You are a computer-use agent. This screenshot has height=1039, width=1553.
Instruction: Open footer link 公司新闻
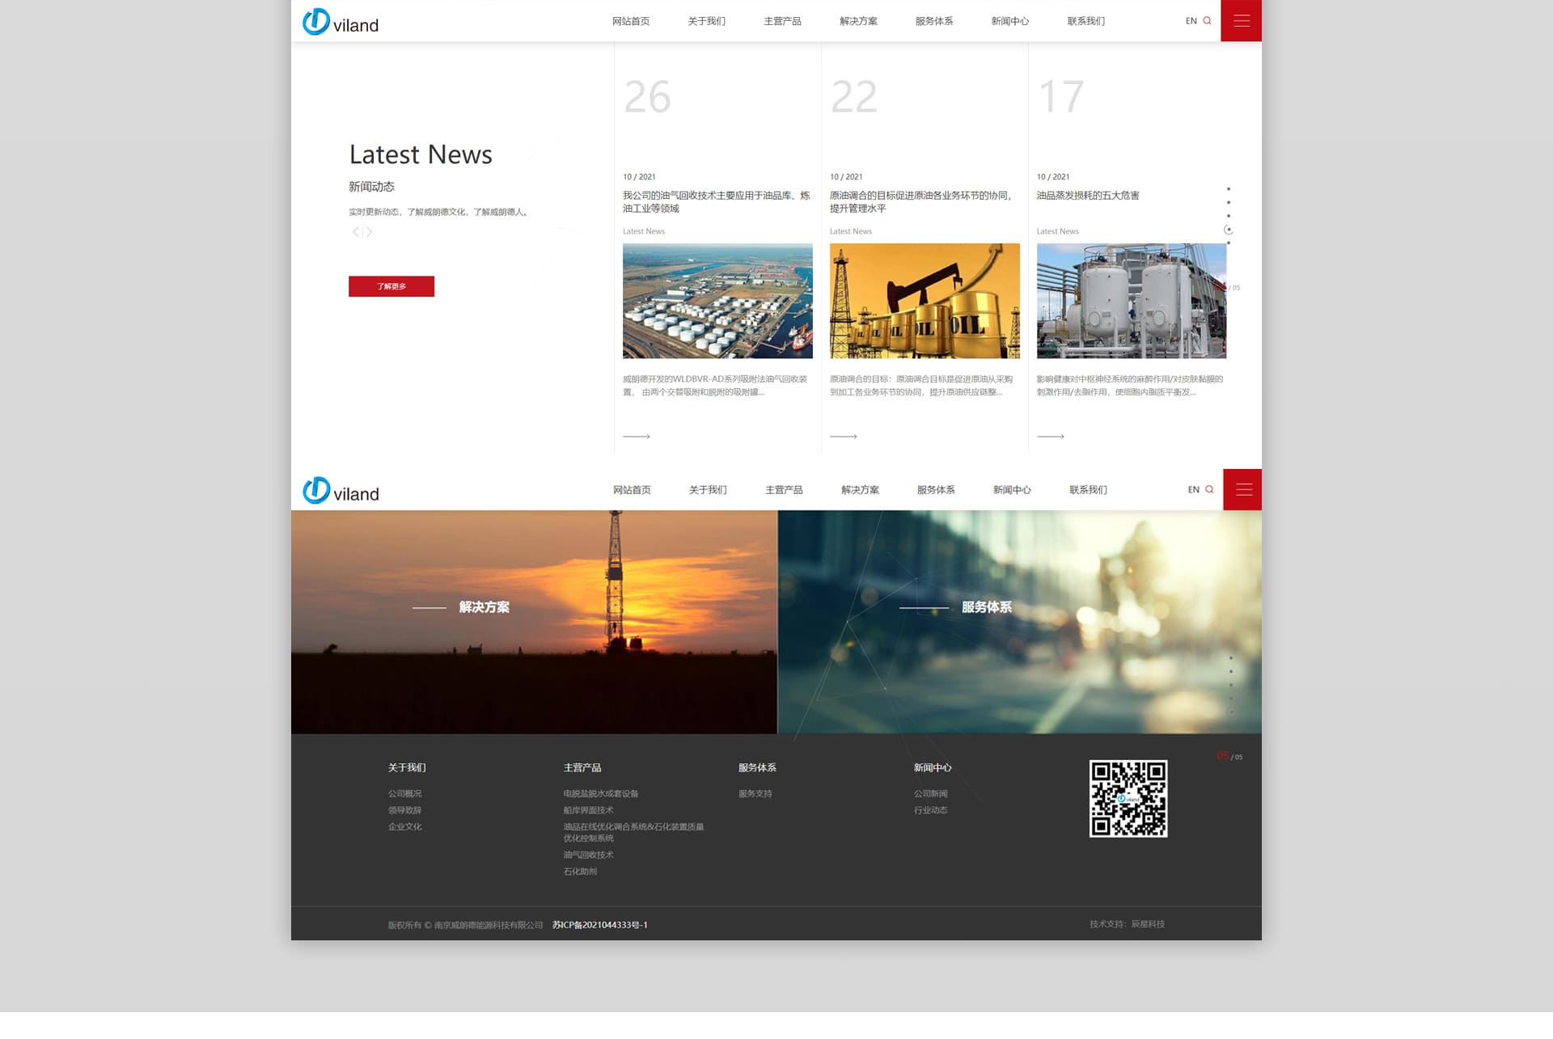[x=931, y=794]
